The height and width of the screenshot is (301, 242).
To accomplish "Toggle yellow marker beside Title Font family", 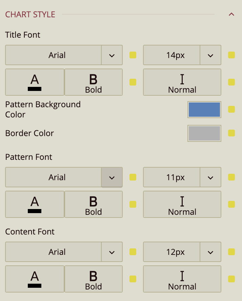I will 133,55.
